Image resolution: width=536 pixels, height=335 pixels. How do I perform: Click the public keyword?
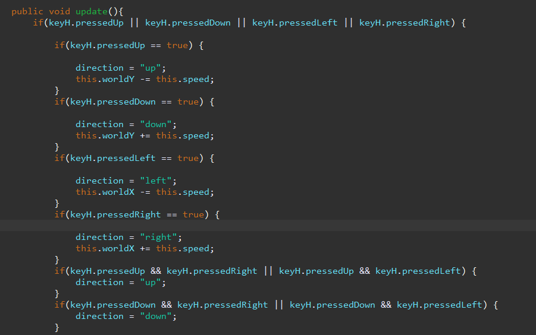click(27, 11)
